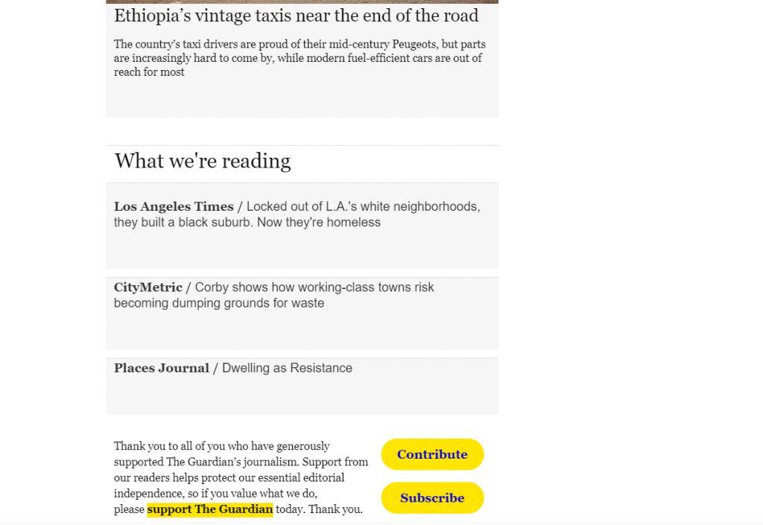Click the 'they built a black suburb' line

pos(247,223)
